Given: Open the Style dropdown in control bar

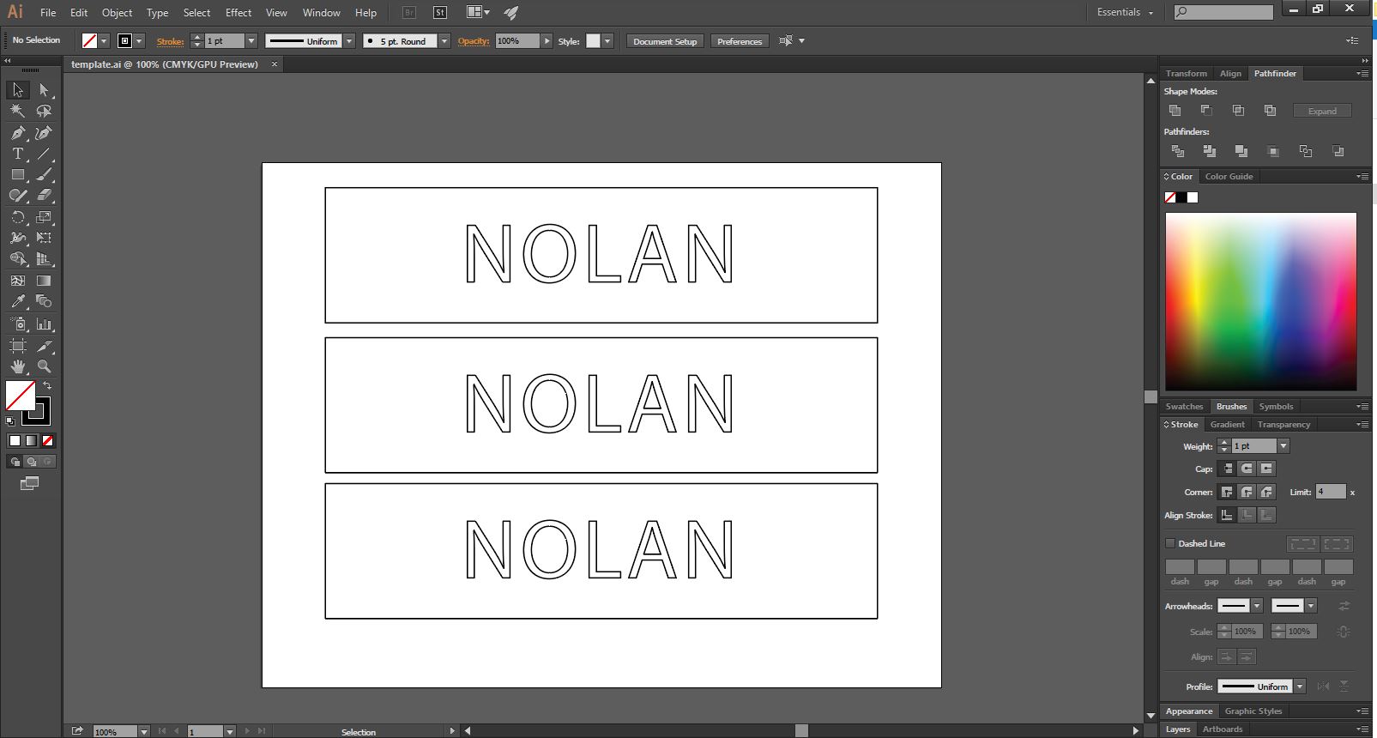Looking at the screenshot, I should 607,41.
